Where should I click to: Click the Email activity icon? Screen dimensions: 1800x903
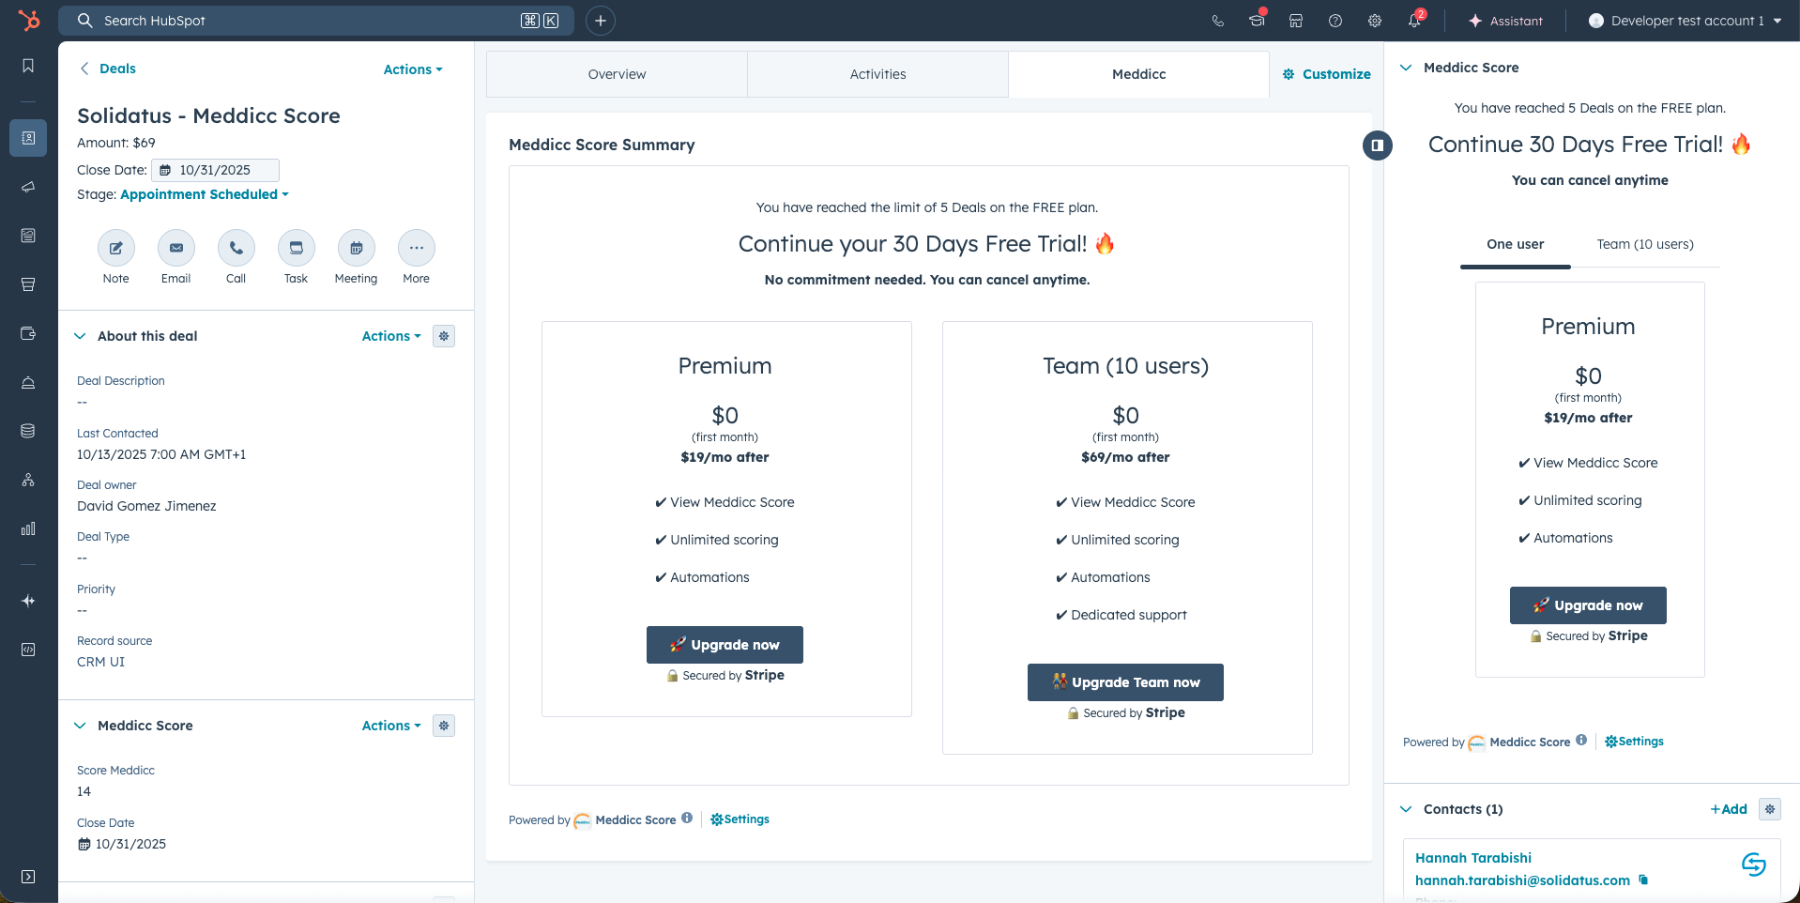[175, 249]
